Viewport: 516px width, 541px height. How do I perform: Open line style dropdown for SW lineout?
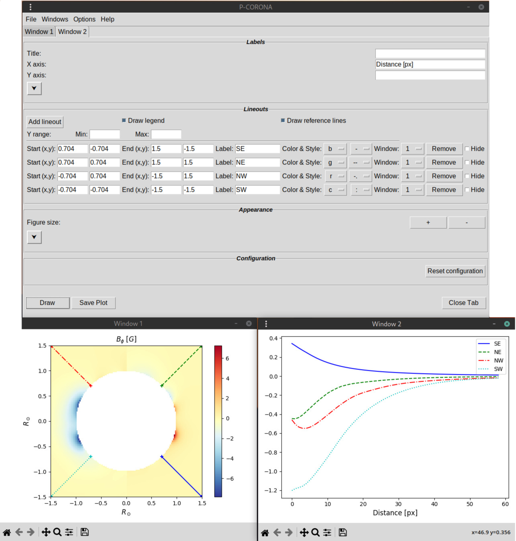pos(361,190)
